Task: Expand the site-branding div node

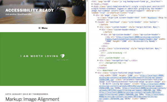Action: [x=100, y=49]
